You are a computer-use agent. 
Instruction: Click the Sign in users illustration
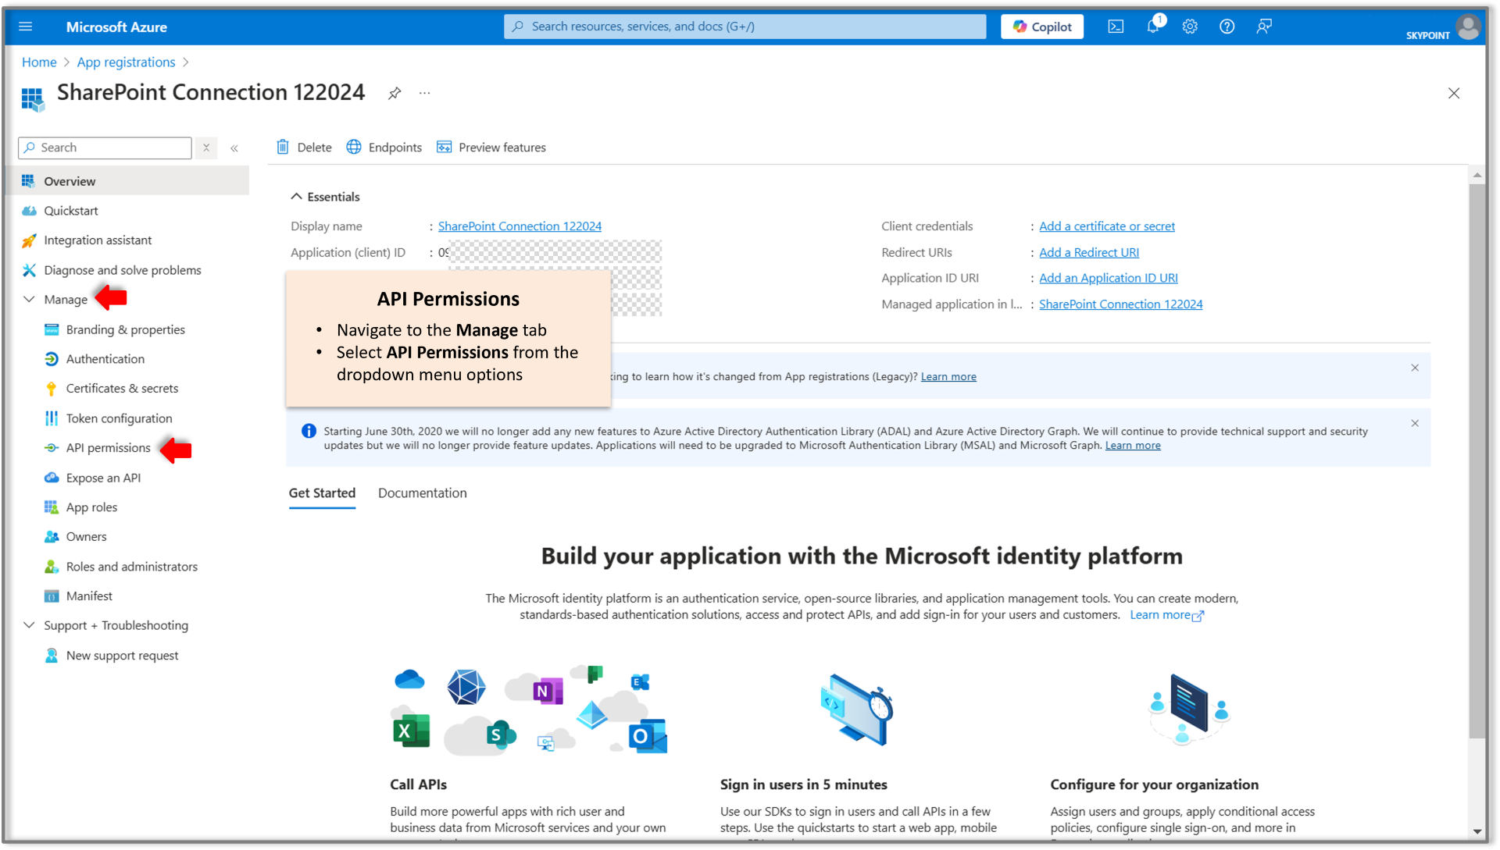pos(857,710)
